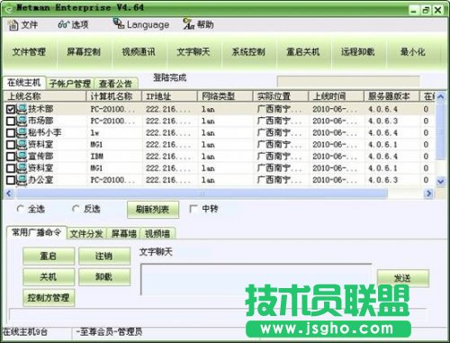Sort by the 实际位置 column header
This screenshot has height=343, width=450.
click(281, 96)
